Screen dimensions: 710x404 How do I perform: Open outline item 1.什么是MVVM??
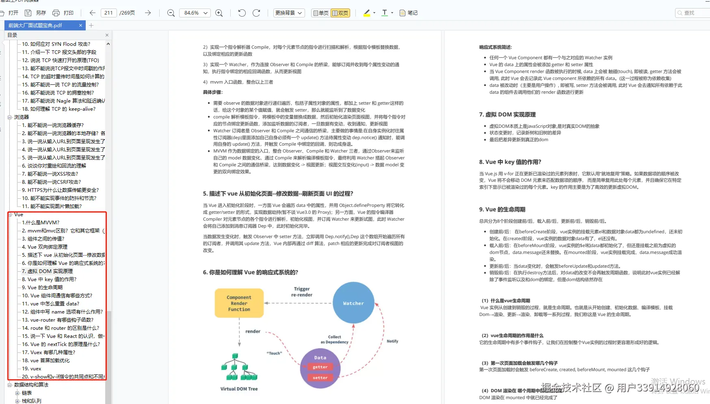(41, 223)
